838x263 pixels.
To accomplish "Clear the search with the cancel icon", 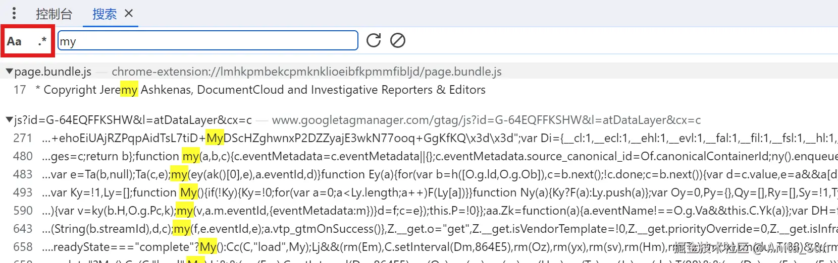I will [x=398, y=40].
